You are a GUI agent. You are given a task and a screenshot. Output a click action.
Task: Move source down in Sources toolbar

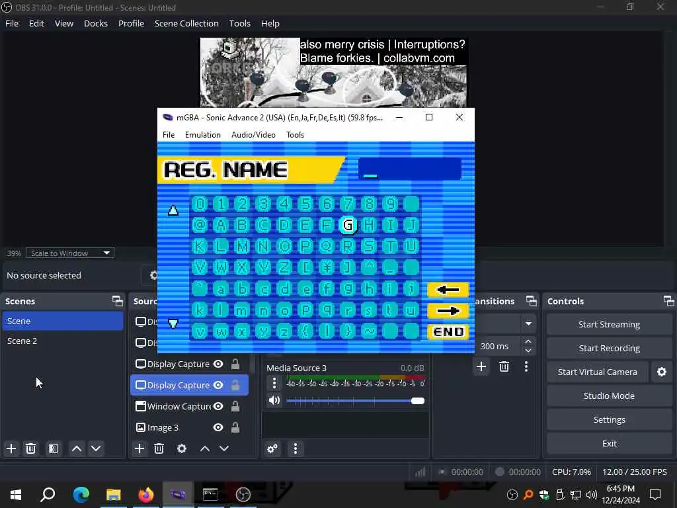coord(224,448)
